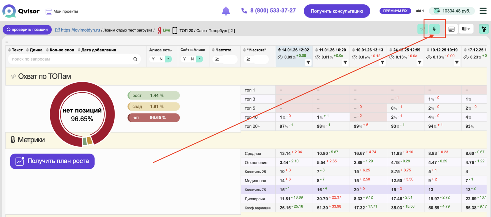Viewport: 491px width, 217px height.
Task: Sort by the 10.01.26 13:13 column header
Action: click(x=367, y=50)
